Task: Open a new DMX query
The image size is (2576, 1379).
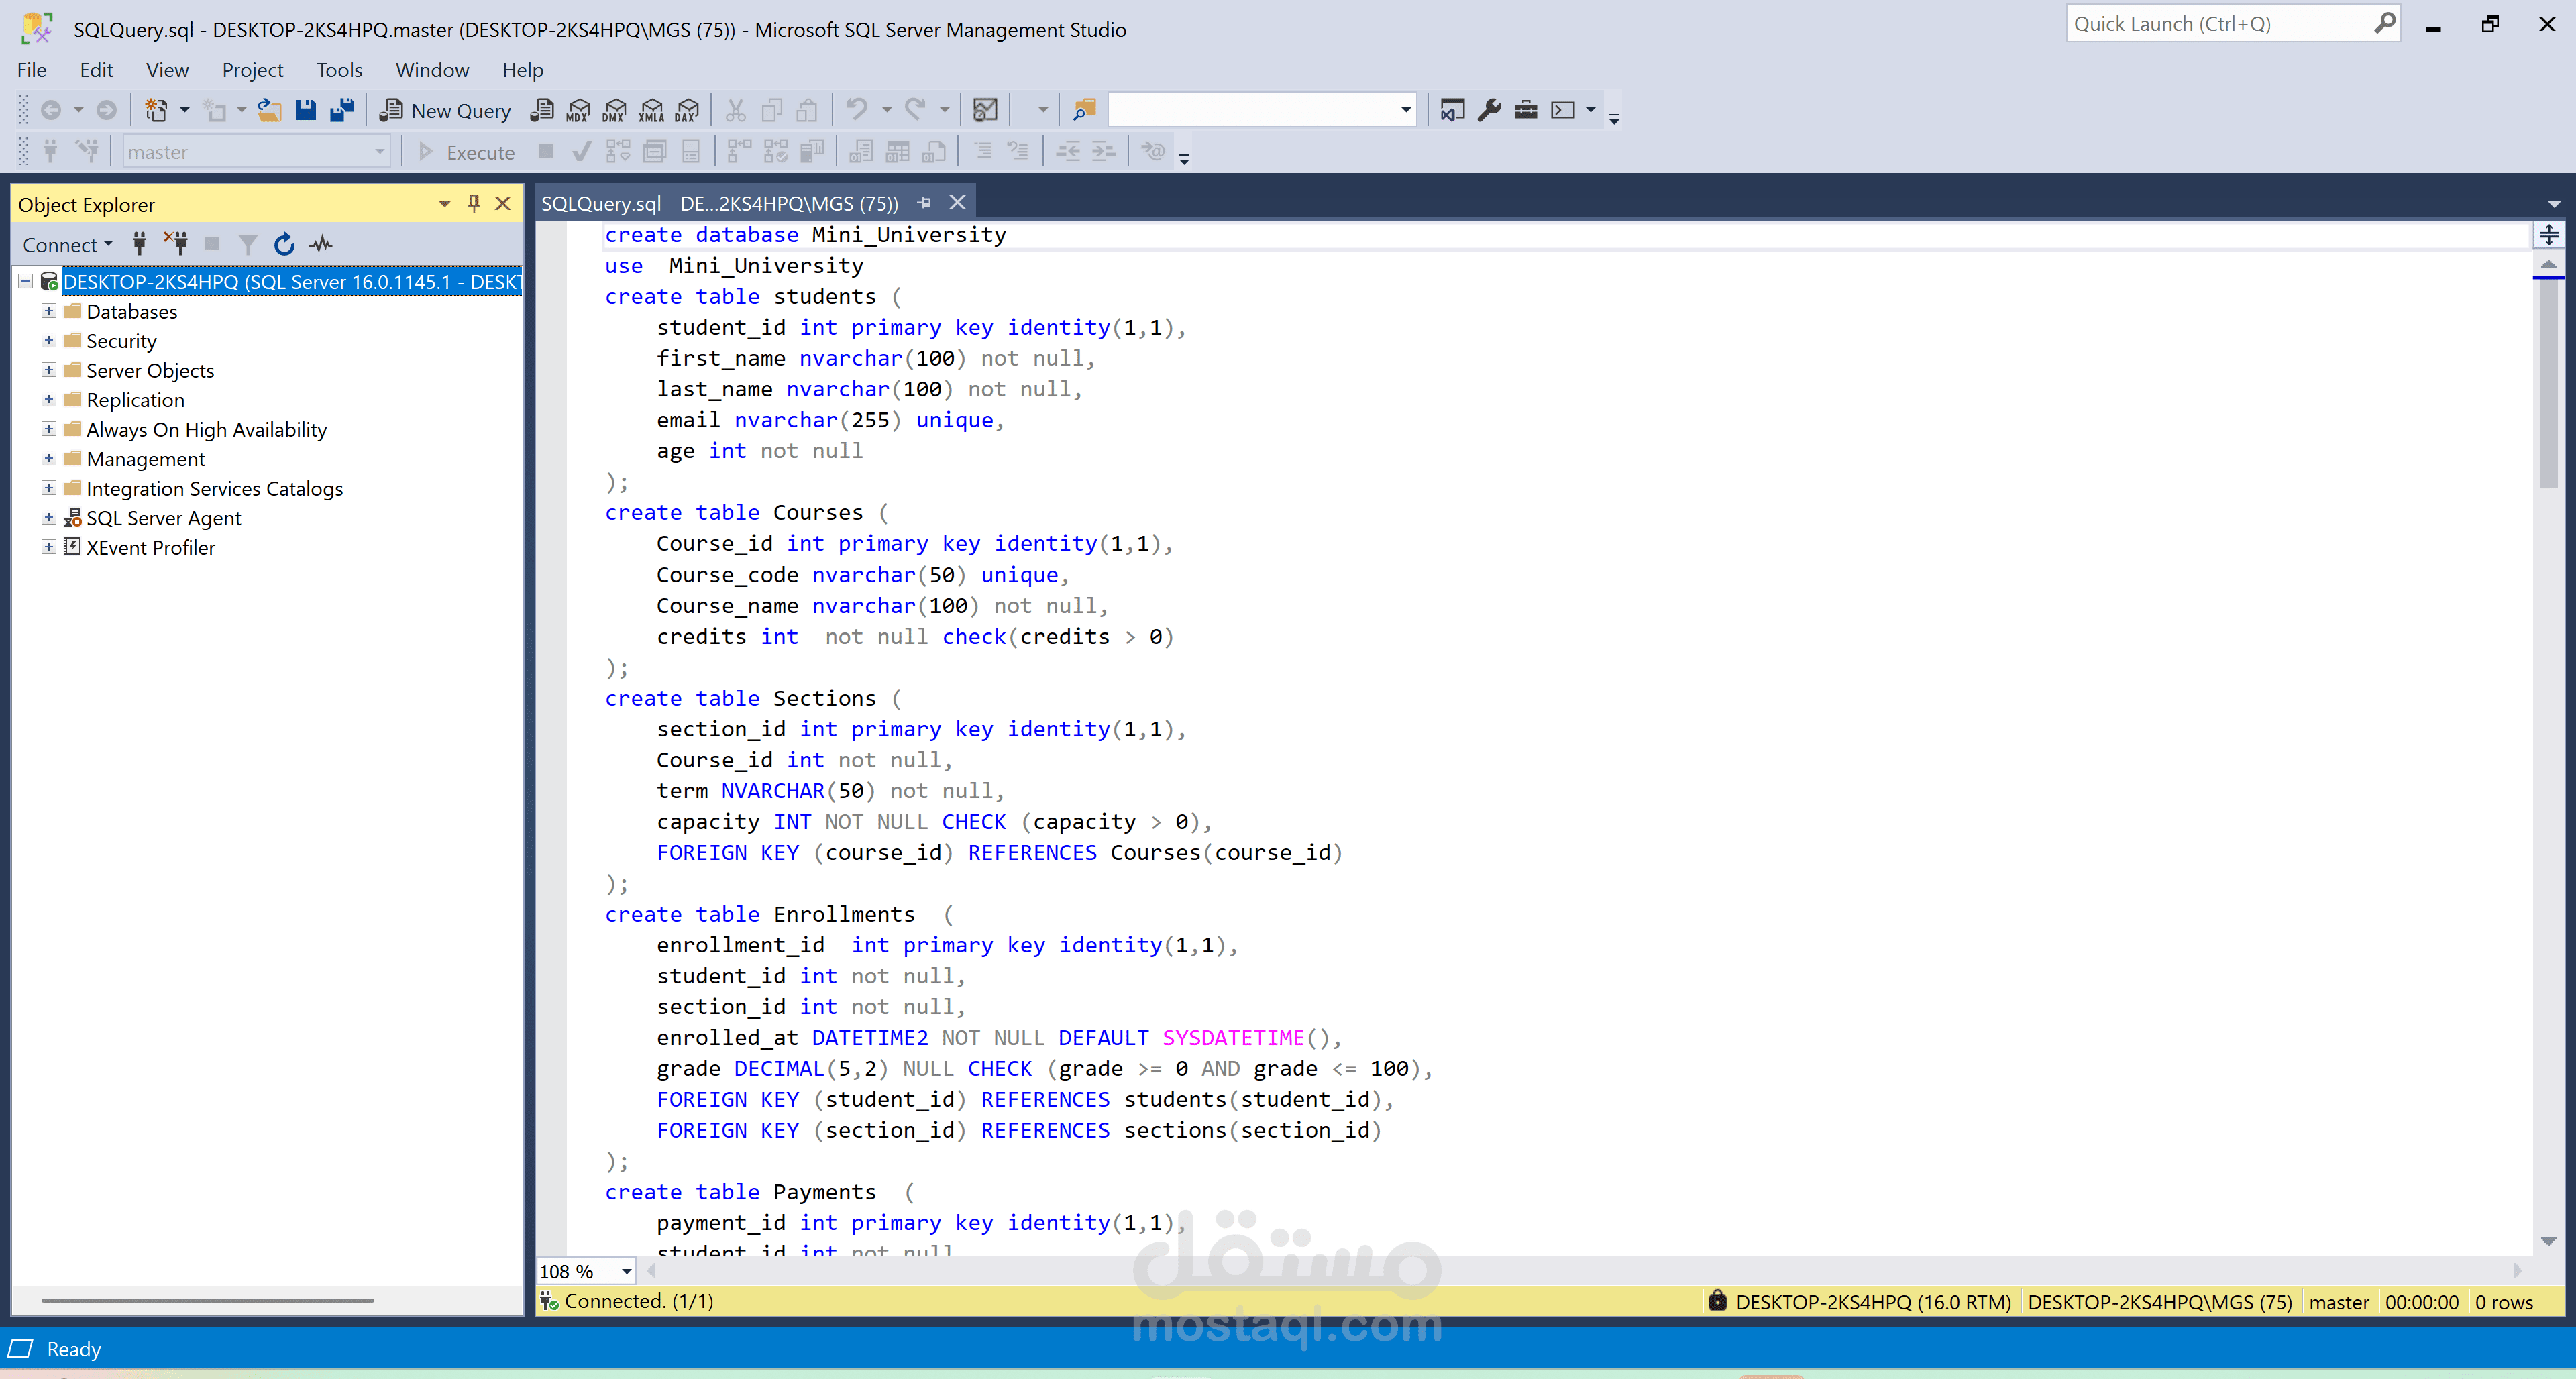Action: [614, 111]
